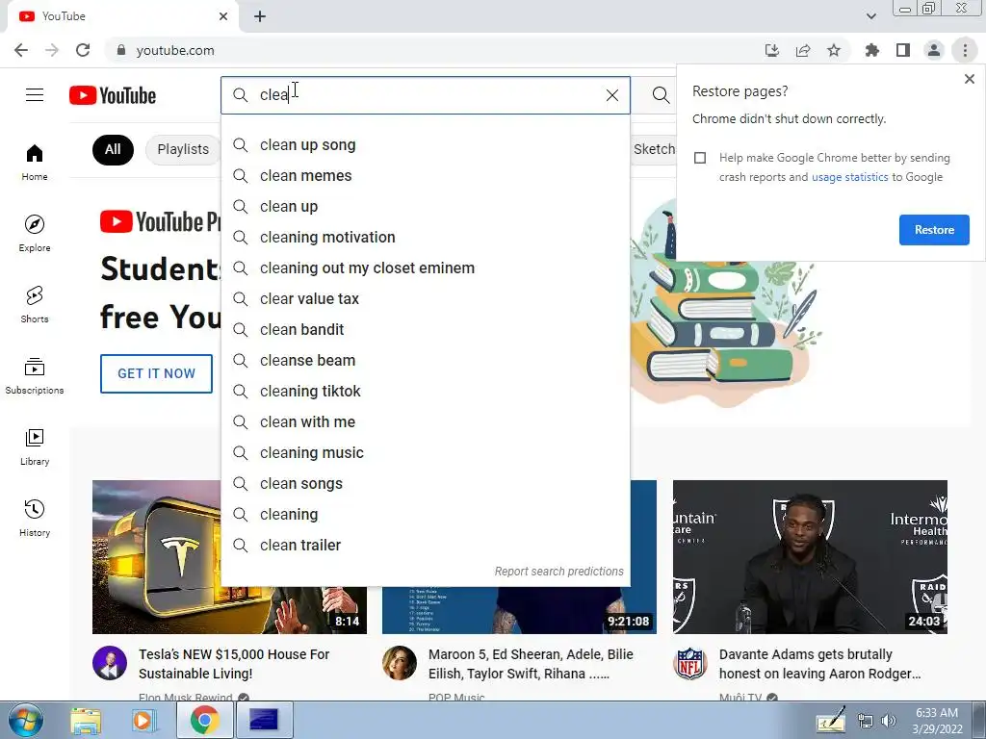The height and width of the screenshot is (739, 986).
Task: Enable sending crash reports checkbox
Action: pos(700,158)
